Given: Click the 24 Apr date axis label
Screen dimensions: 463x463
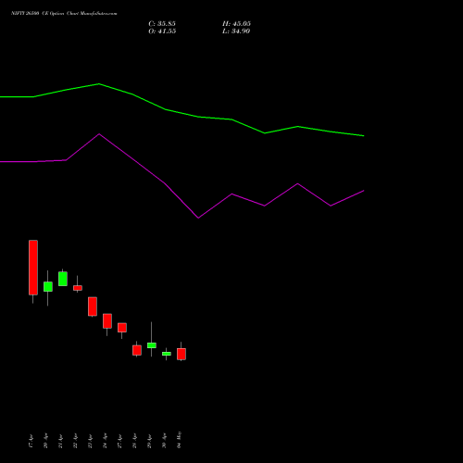Looking at the screenshot, I should coord(105,442).
